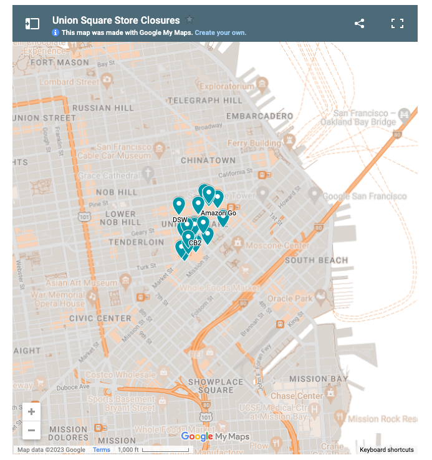Click the Exploratorium museum marker
The image size is (432, 460).
click(262, 83)
